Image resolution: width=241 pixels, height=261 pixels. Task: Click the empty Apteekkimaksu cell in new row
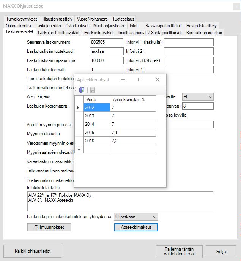pos(133,149)
